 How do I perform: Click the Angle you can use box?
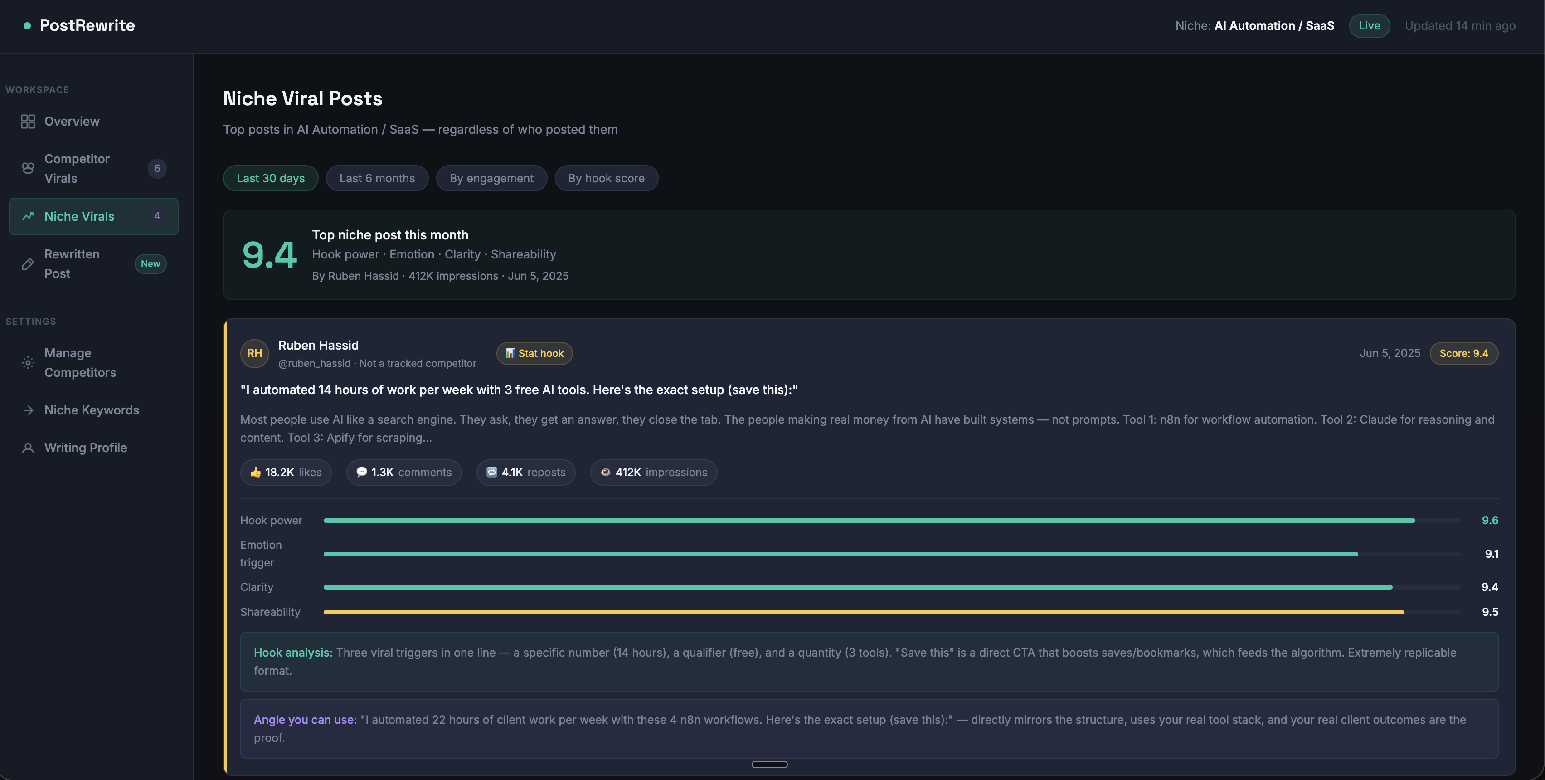click(x=869, y=729)
